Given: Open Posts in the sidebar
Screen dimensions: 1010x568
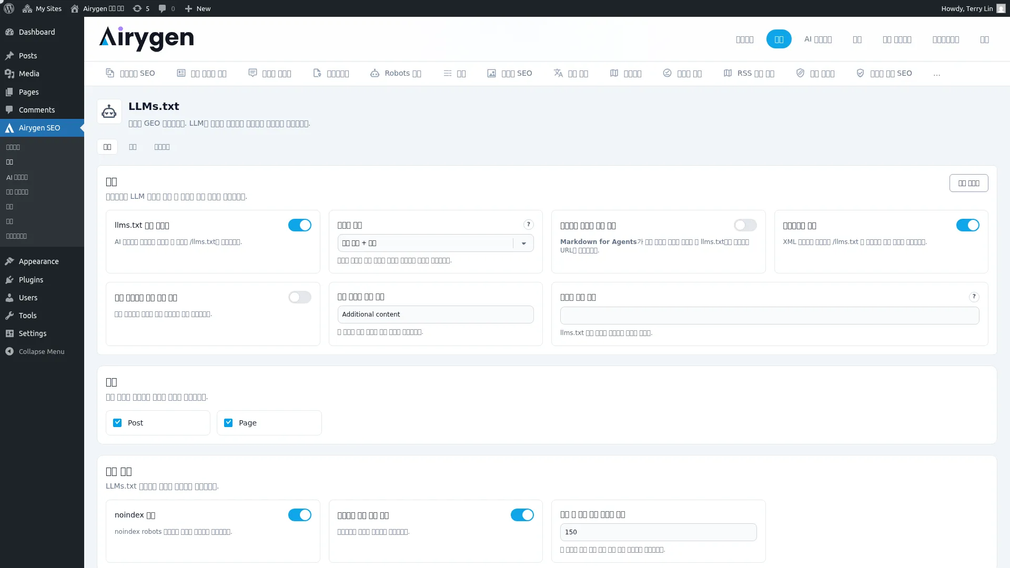Looking at the screenshot, I should 42,56.
